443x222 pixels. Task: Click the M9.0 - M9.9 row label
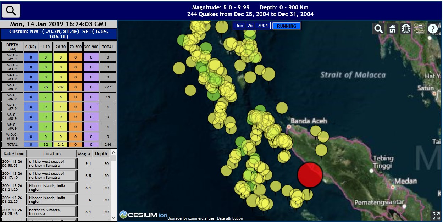[x=12, y=127]
